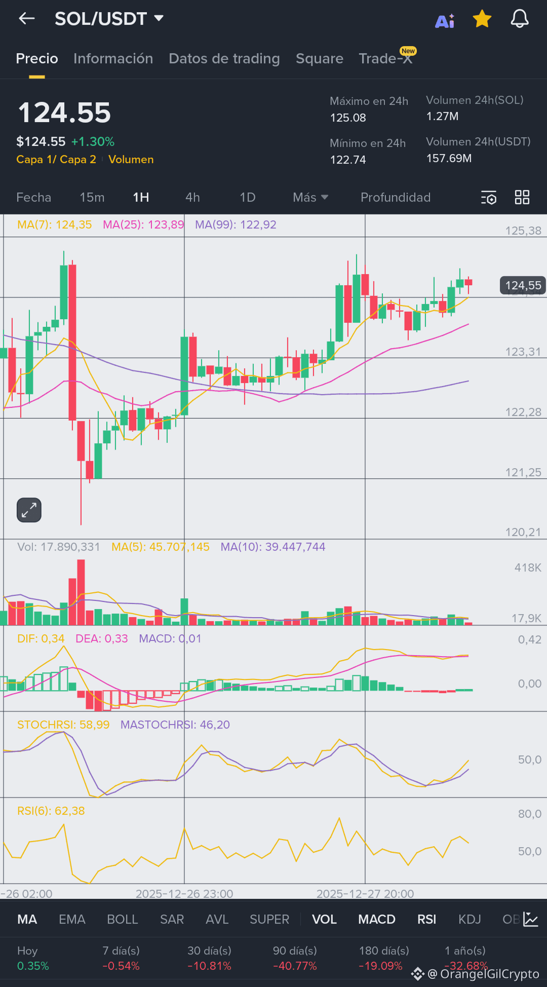
Task: Open the Profundidad depth view
Action: pos(396,197)
